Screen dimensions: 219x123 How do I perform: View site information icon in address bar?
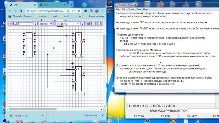pyautogui.click(x=28, y=11)
